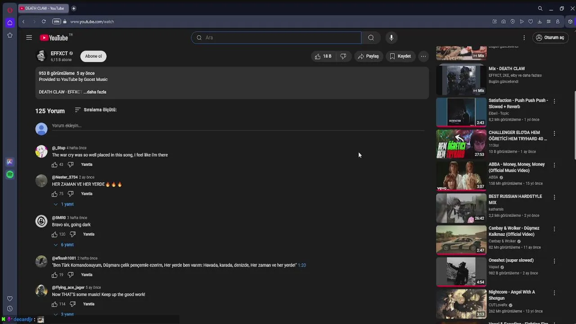Open YouTube settings three-dot menu
This screenshot has height=324, width=576.
click(524, 38)
